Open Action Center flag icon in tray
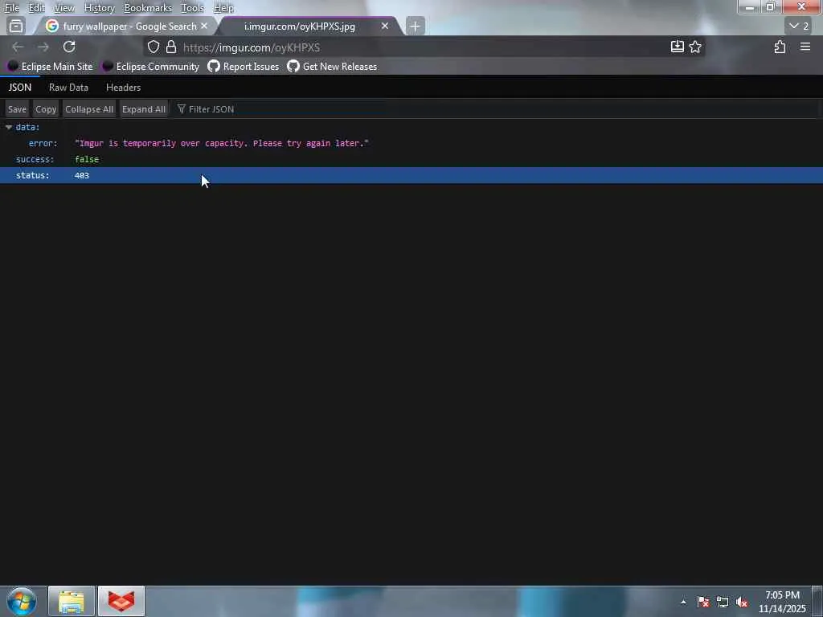 703,602
